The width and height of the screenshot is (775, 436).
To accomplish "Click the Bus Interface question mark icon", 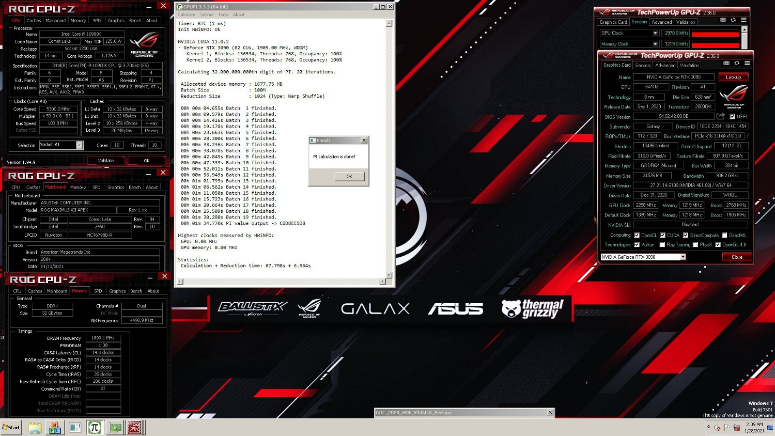I will pos(747,136).
